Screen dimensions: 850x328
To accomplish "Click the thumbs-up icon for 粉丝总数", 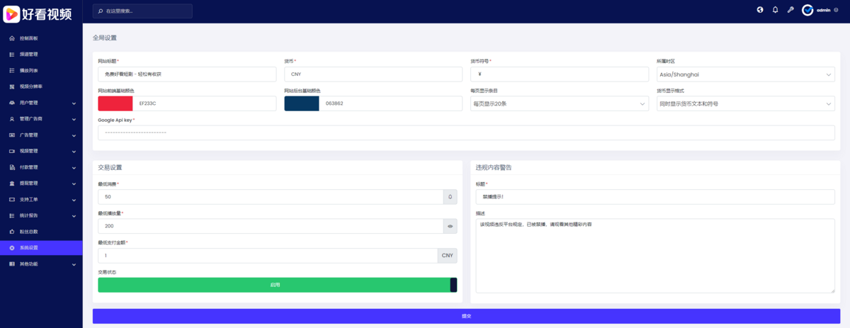I will 12,232.
